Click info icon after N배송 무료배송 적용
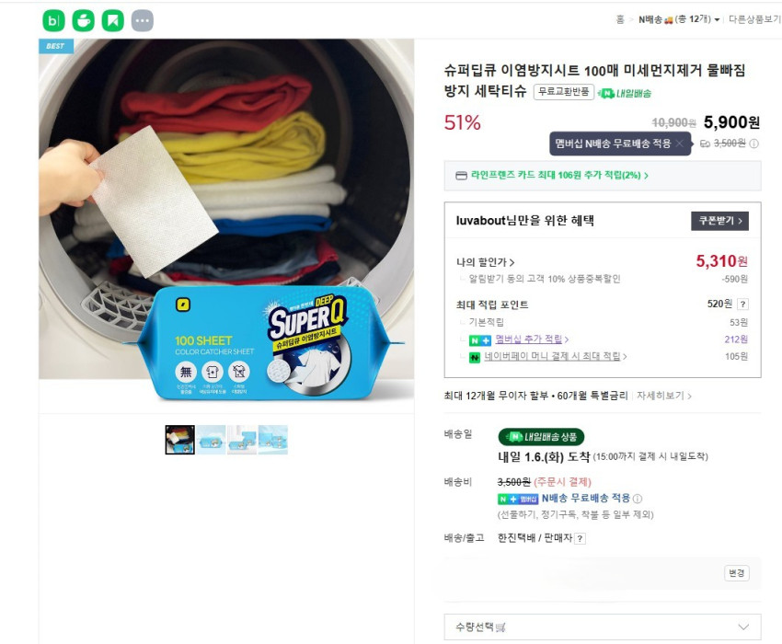The image size is (782, 644). tap(638, 499)
